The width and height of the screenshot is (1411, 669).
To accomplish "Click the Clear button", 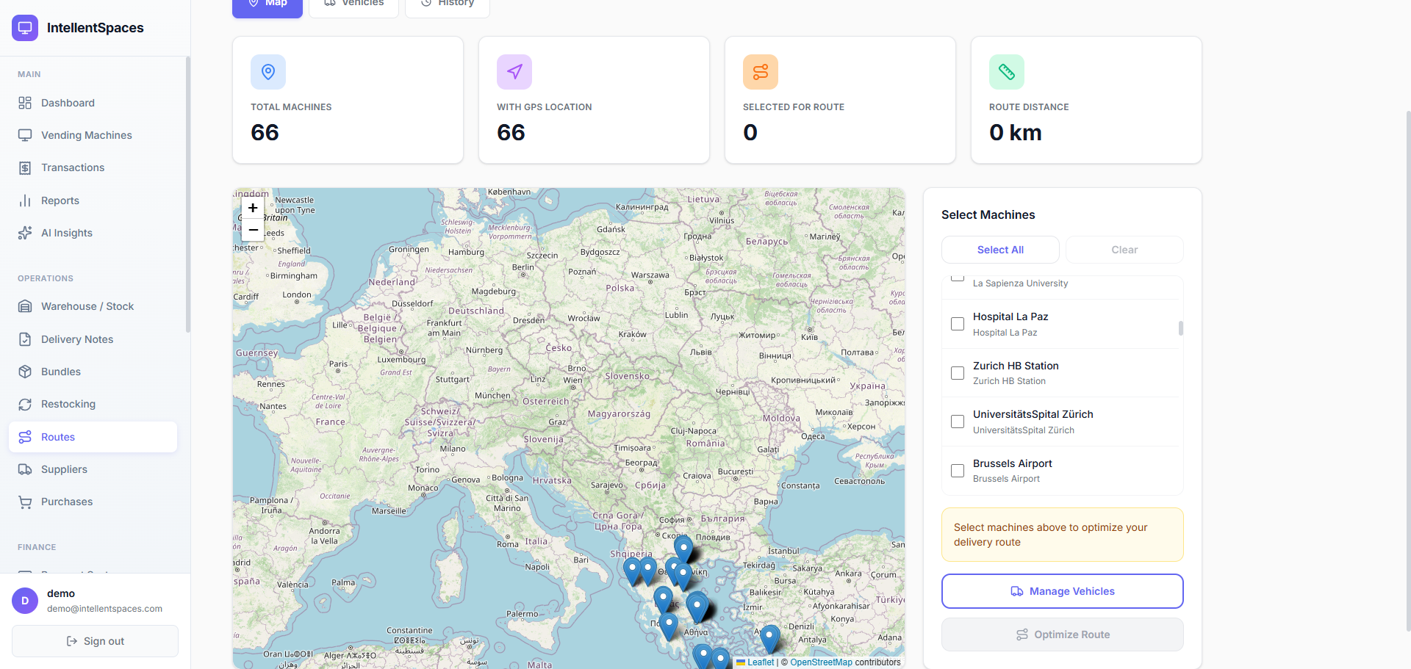I will [x=1124, y=250].
